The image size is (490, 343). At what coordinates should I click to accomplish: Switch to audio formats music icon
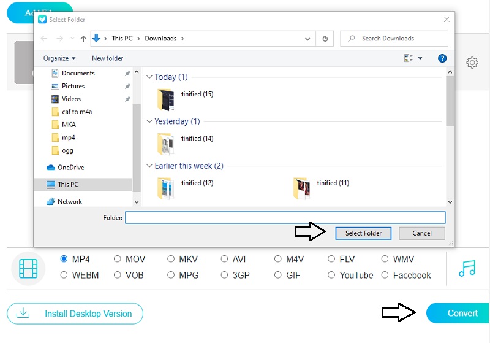click(467, 268)
